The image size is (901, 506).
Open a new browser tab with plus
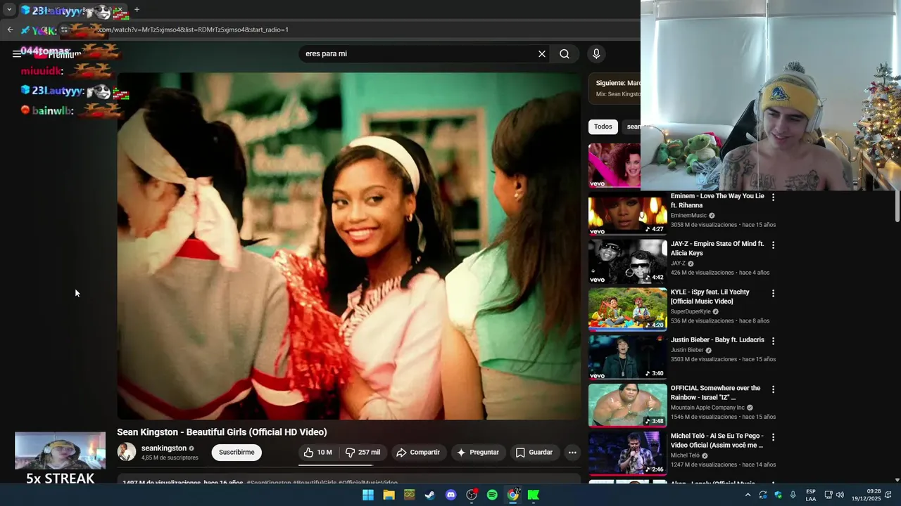[x=137, y=10]
